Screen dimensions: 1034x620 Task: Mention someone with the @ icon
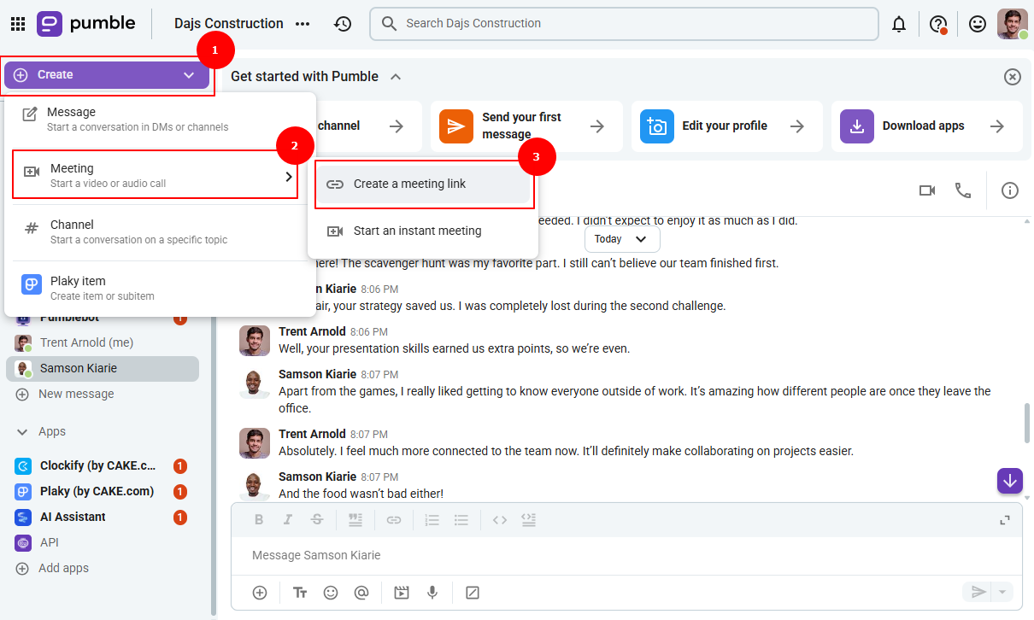click(x=361, y=593)
